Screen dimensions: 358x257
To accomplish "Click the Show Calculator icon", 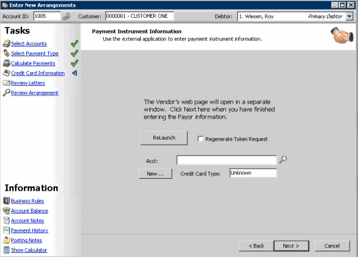I will click(x=7, y=250).
